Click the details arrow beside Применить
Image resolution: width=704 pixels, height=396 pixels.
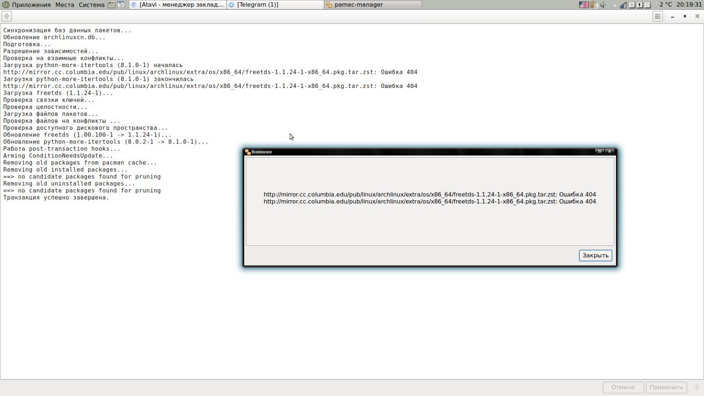tap(697, 387)
